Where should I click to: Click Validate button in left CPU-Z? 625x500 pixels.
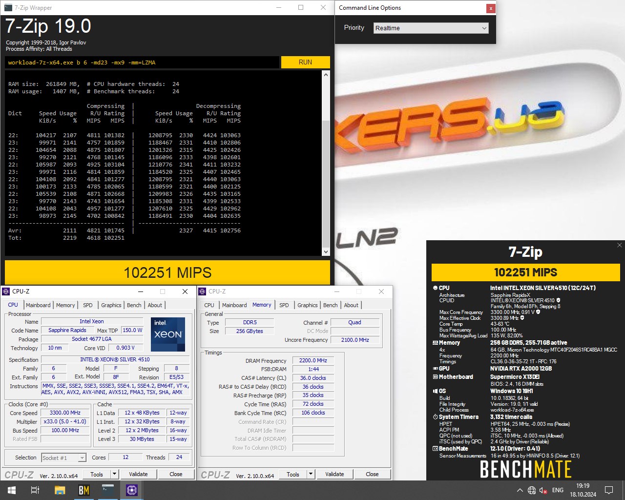coord(138,474)
